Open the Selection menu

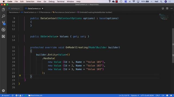coord(30,1)
